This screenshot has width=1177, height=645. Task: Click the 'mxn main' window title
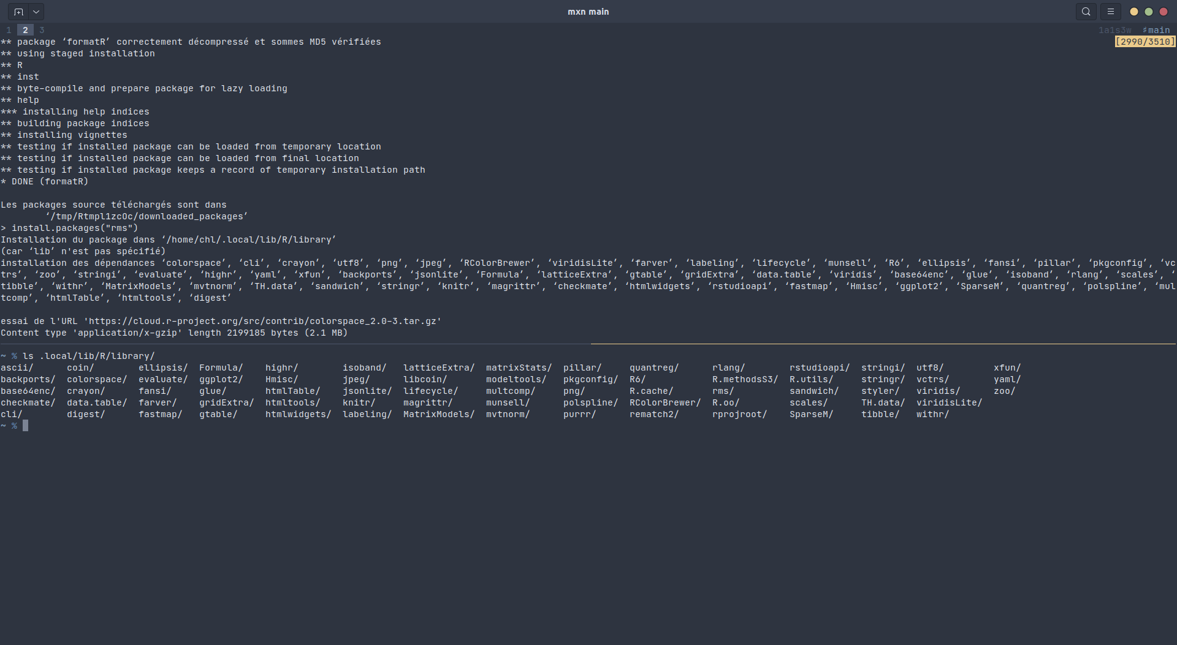pyautogui.click(x=588, y=12)
